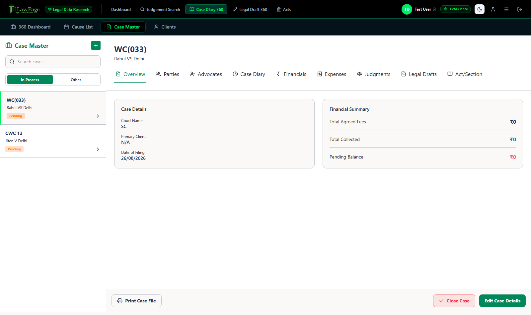View the Case Diary tab
The image size is (531, 315).
[x=249, y=74]
